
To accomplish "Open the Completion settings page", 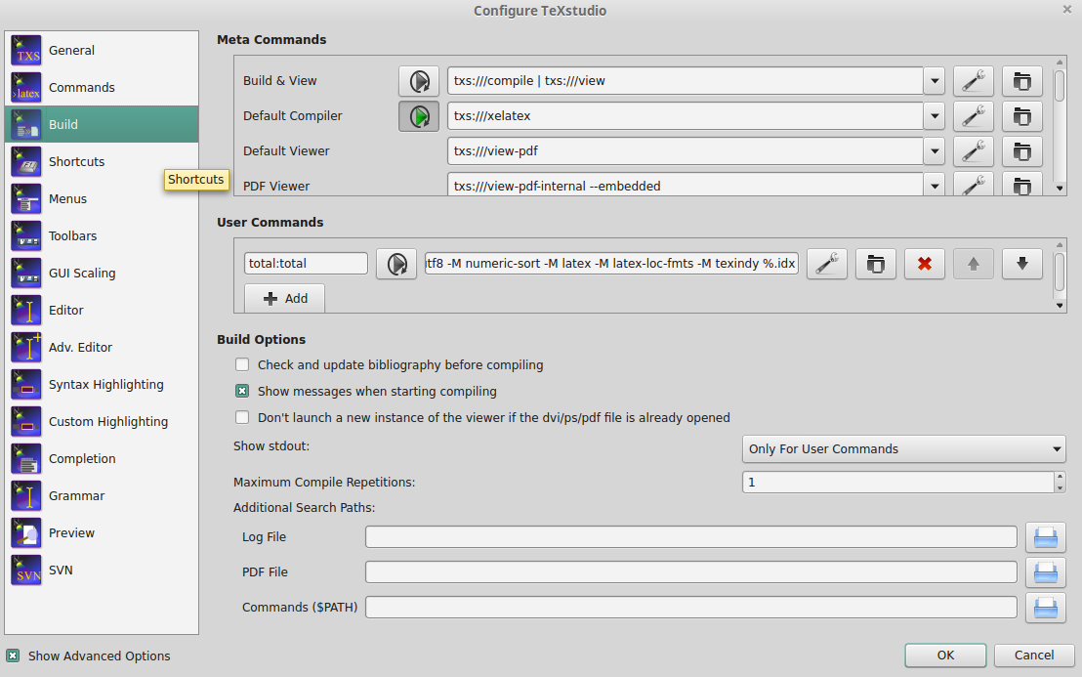I will pos(102,459).
